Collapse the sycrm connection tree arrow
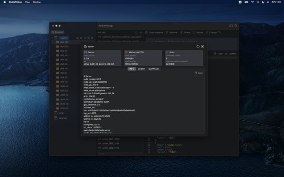The height and width of the screenshot is (177, 284). [53, 38]
